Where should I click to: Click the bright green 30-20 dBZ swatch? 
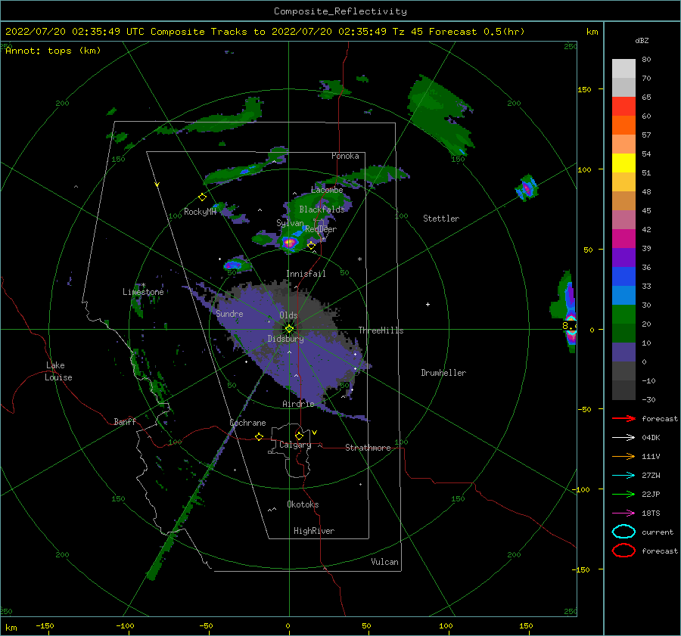[623, 314]
